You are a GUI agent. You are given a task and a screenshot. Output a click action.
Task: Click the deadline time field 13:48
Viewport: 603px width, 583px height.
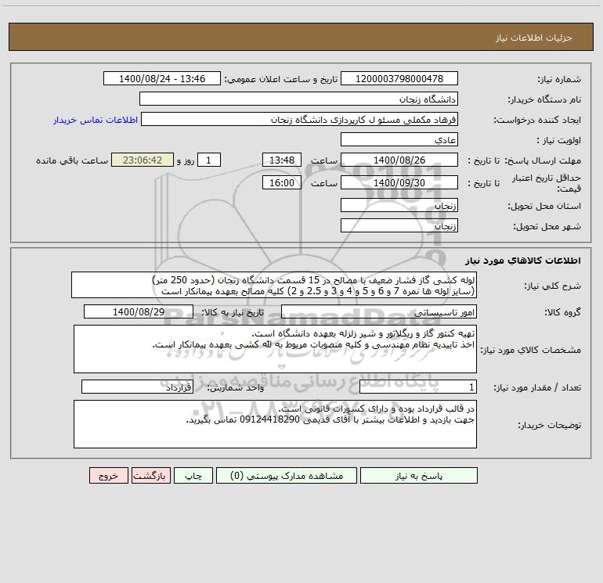(x=281, y=160)
